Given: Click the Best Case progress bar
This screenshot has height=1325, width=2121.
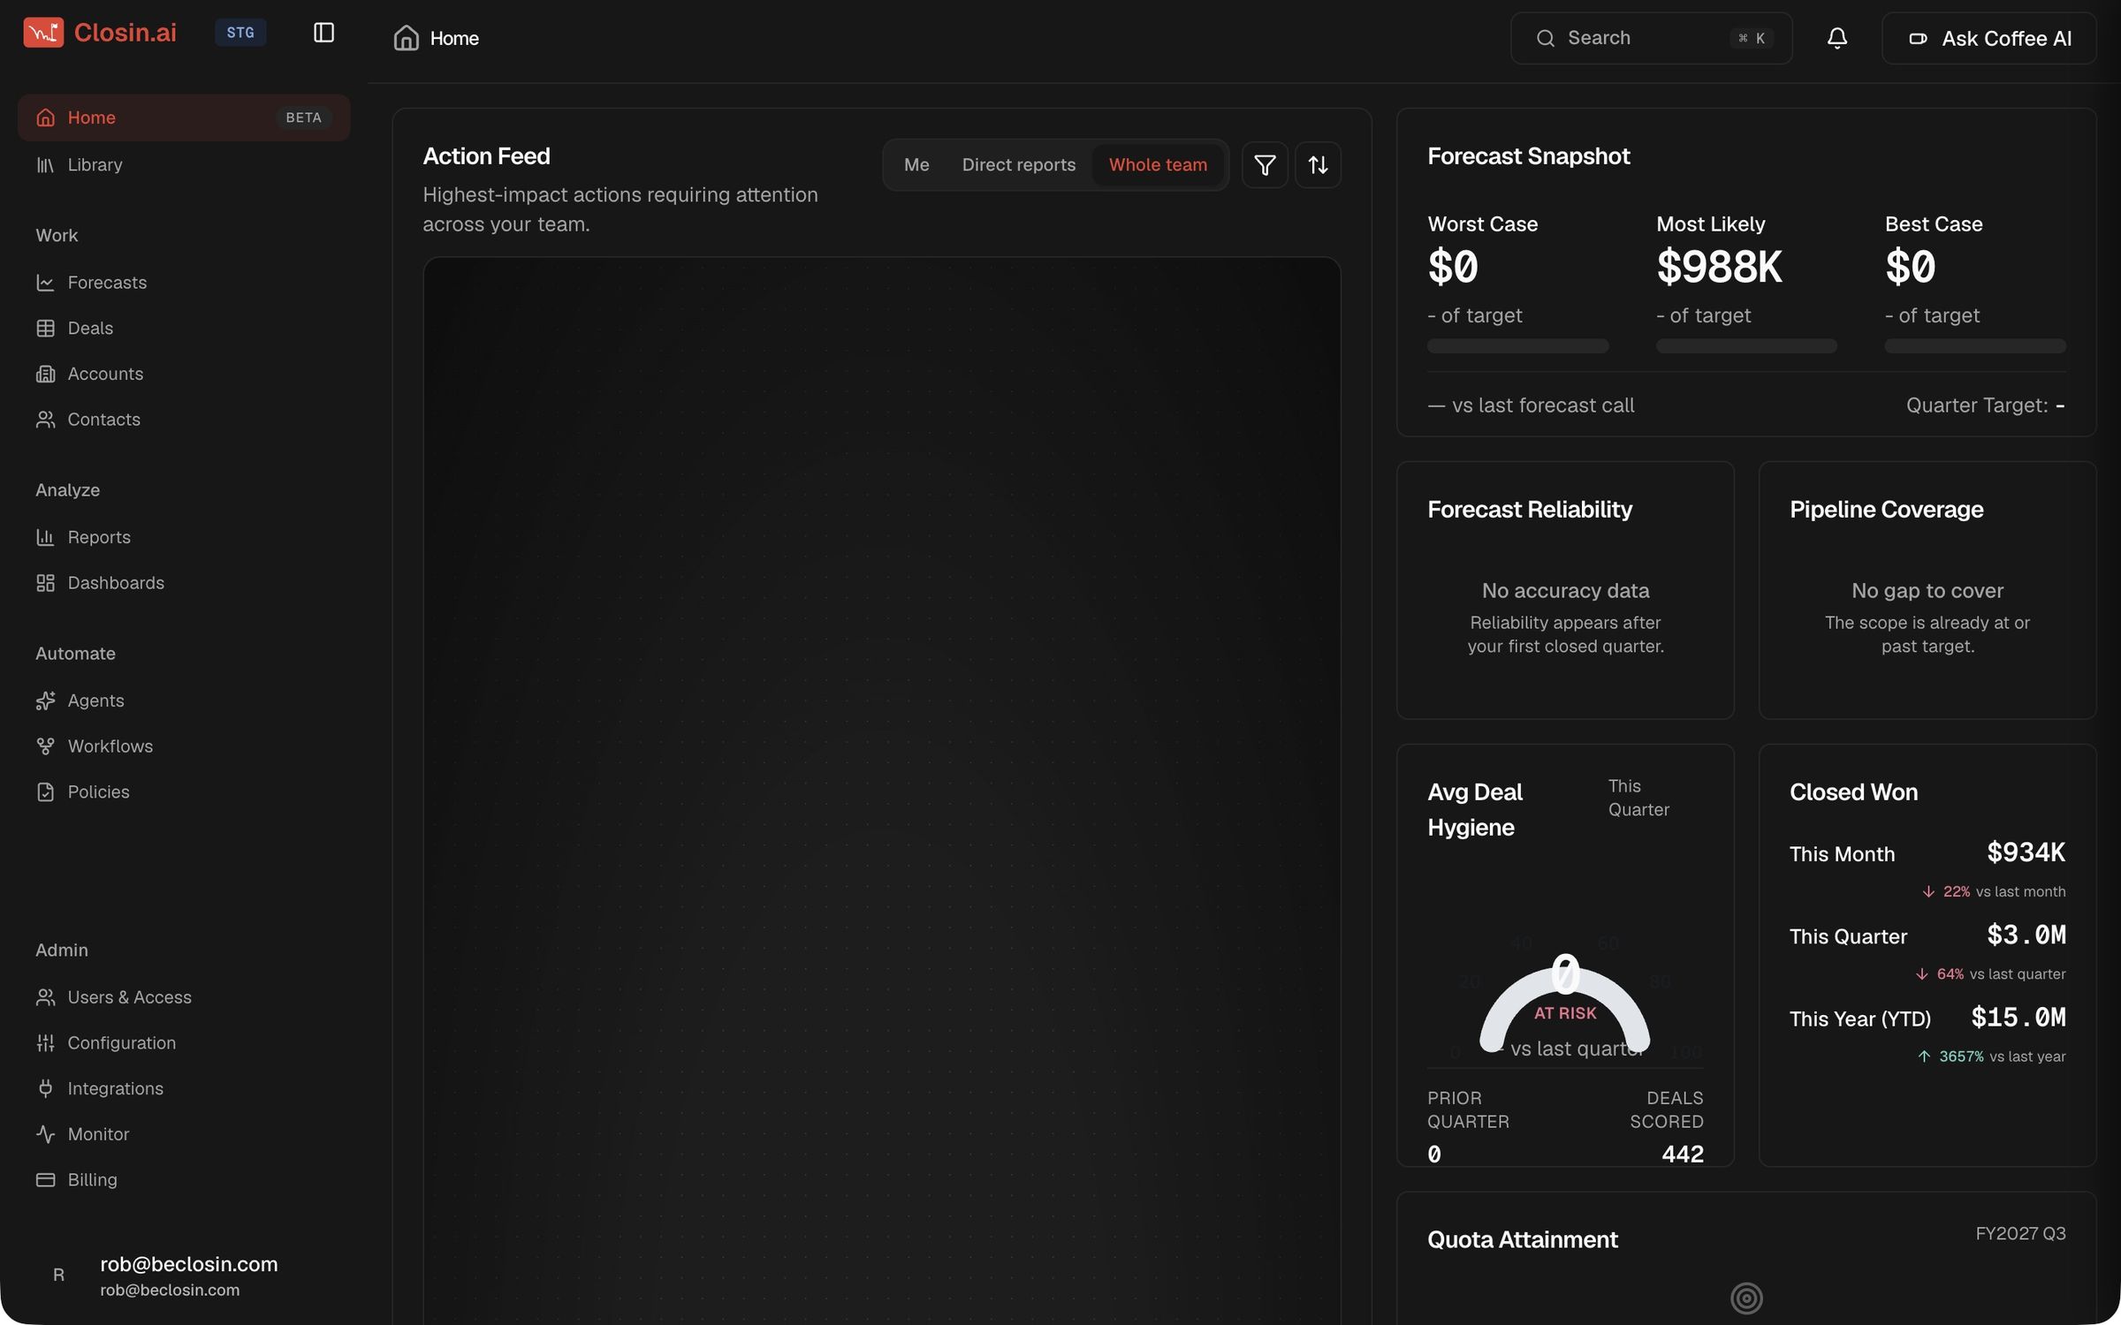Looking at the screenshot, I should pos(1975,346).
